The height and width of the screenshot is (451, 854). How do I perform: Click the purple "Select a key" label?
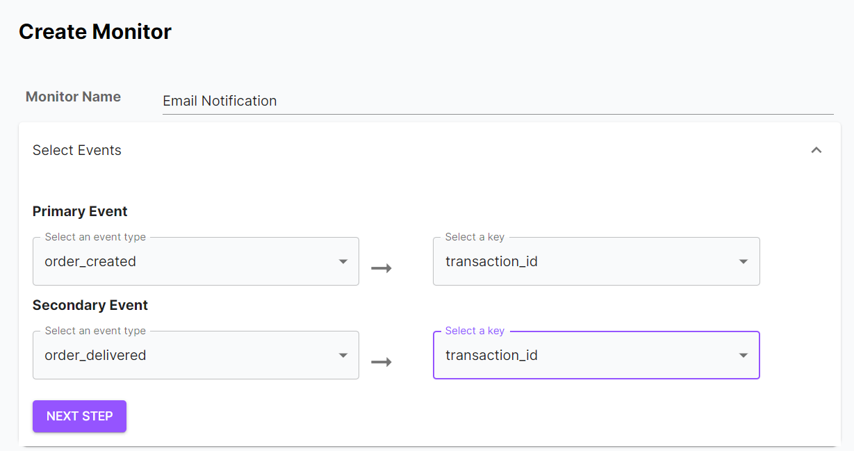pyautogui.click(x=475, y=331)
